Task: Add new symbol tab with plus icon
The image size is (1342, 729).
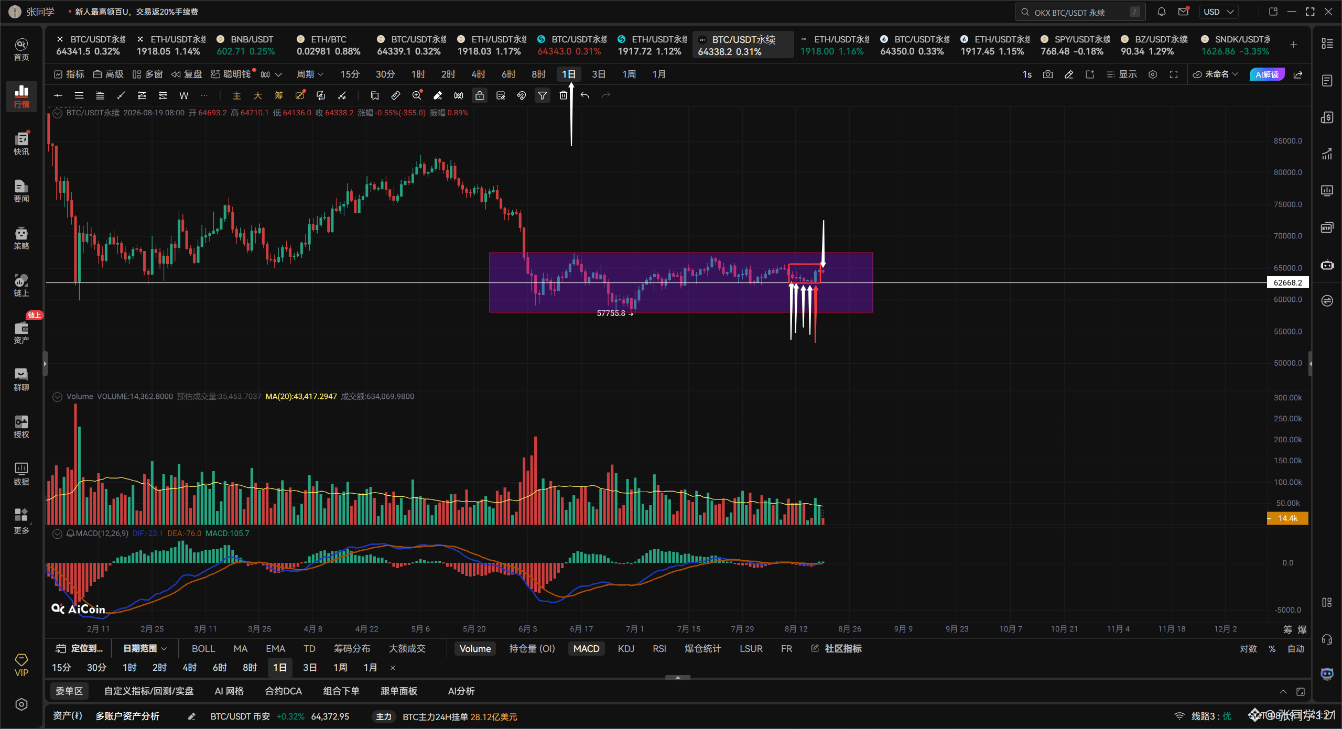Action: click(1294, 45)
